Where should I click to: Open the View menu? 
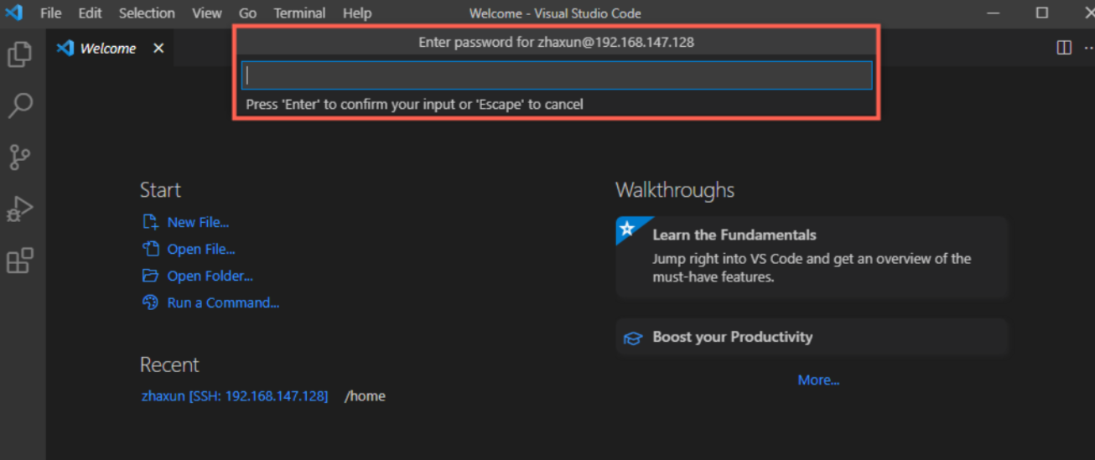pos(206,13)
